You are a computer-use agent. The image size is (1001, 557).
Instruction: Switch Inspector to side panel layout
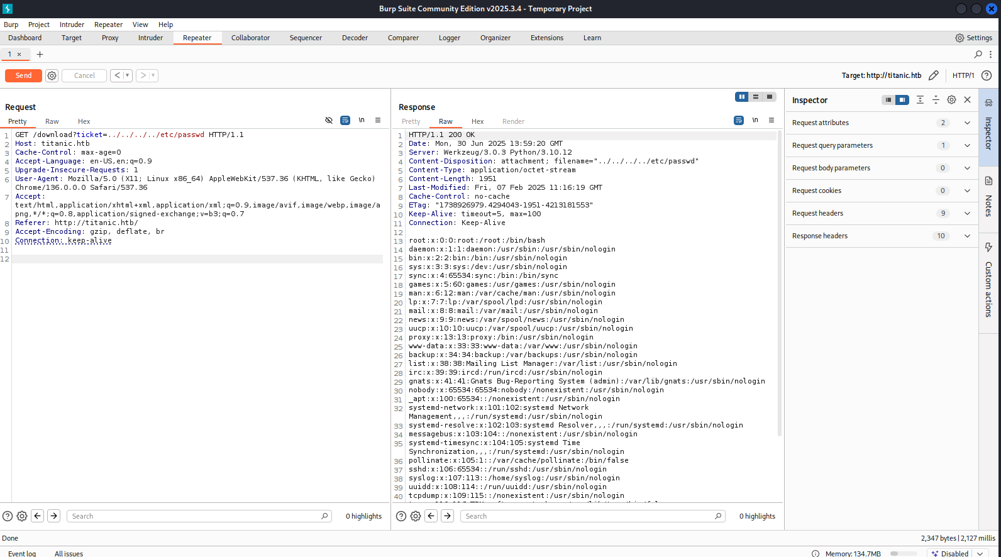pos(902,100)
